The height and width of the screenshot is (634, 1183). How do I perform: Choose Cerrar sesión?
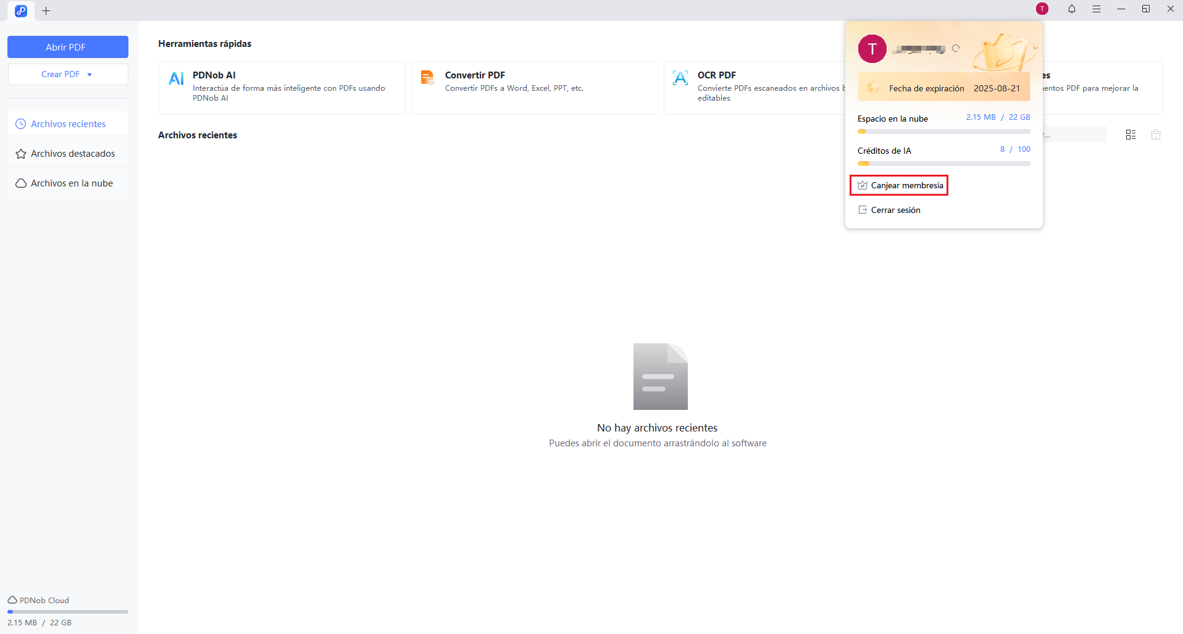pos(889,210)
